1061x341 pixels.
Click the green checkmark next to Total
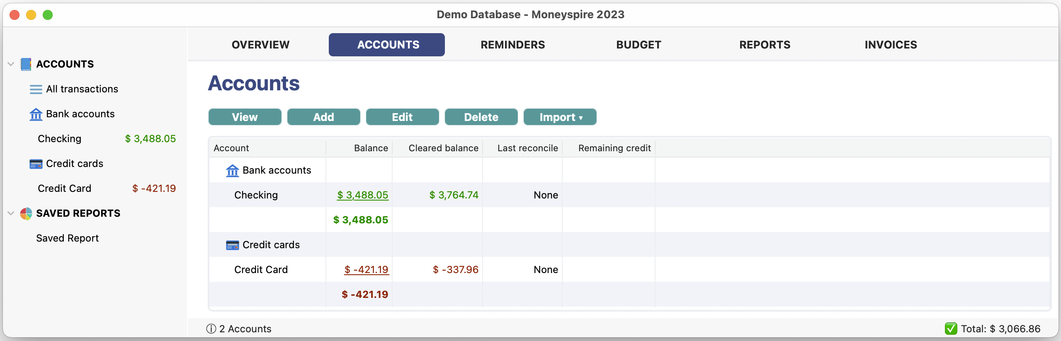coord(951,329)
